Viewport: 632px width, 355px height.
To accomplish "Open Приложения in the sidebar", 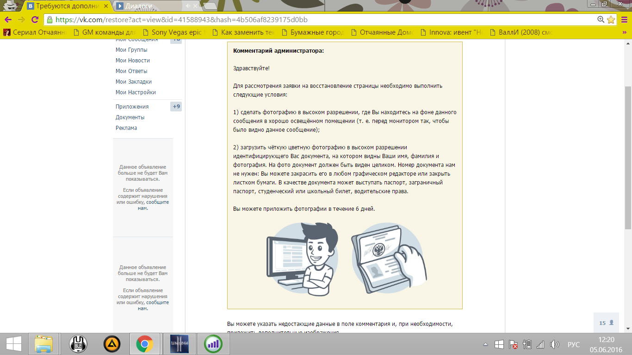I will point(132,107).
